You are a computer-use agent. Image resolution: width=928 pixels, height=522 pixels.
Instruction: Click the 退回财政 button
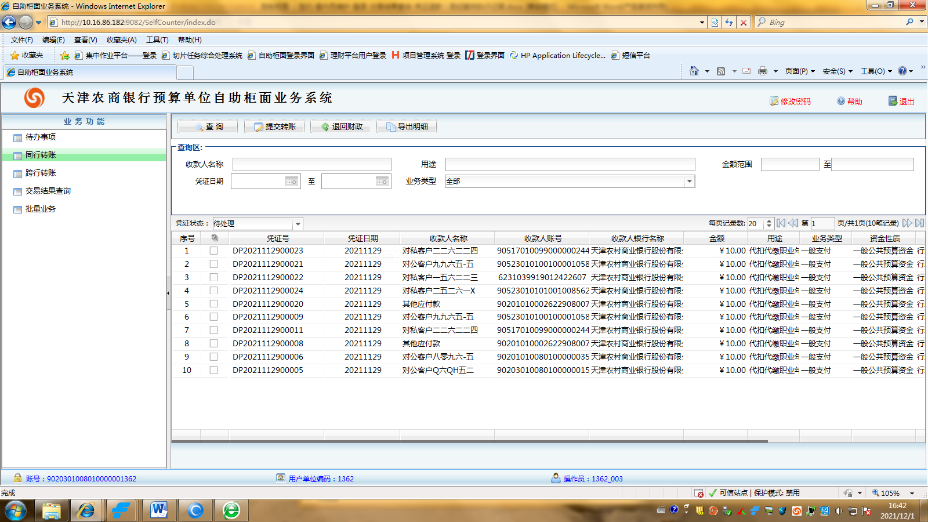341,126
